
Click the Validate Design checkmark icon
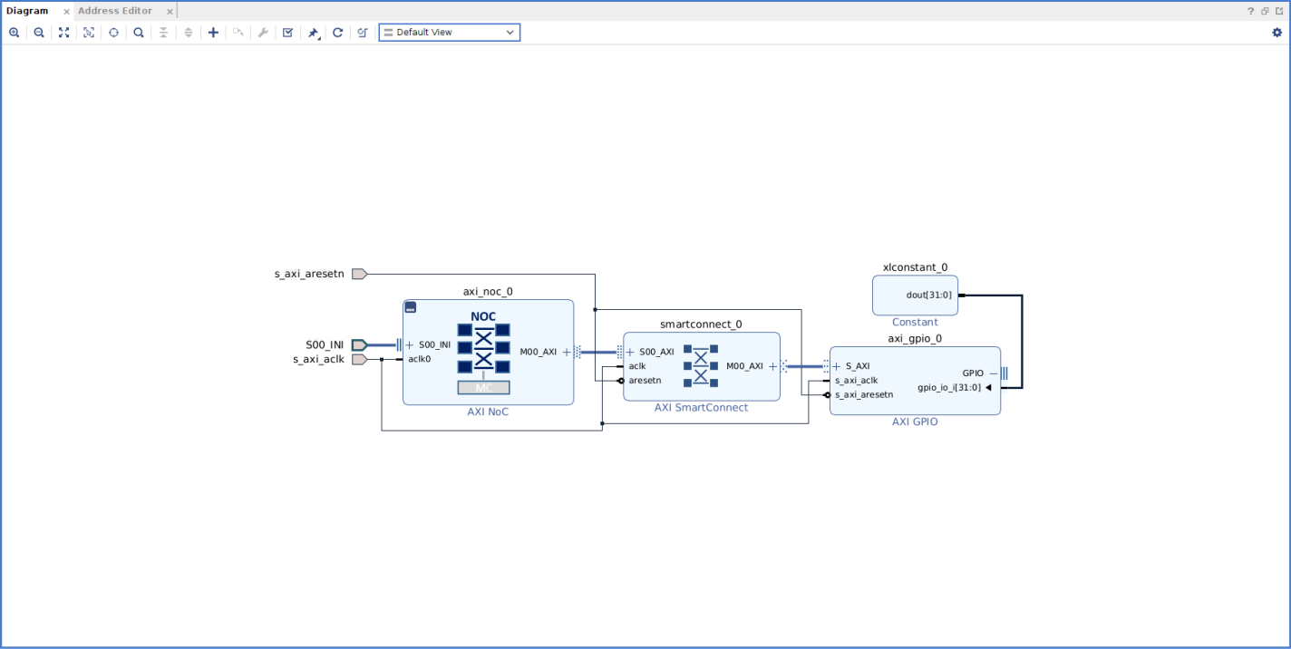[287, 33]
